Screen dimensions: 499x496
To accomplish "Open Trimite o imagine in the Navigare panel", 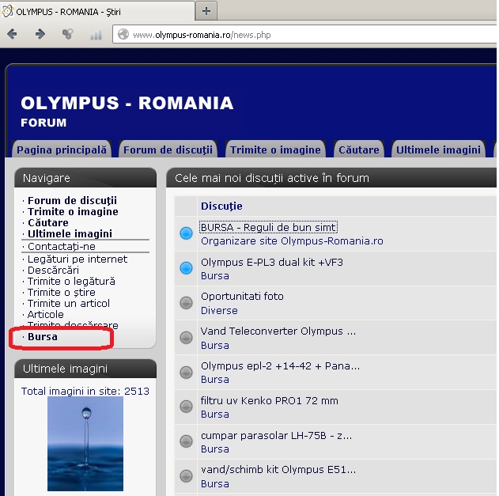I will (x=73, y=212).
